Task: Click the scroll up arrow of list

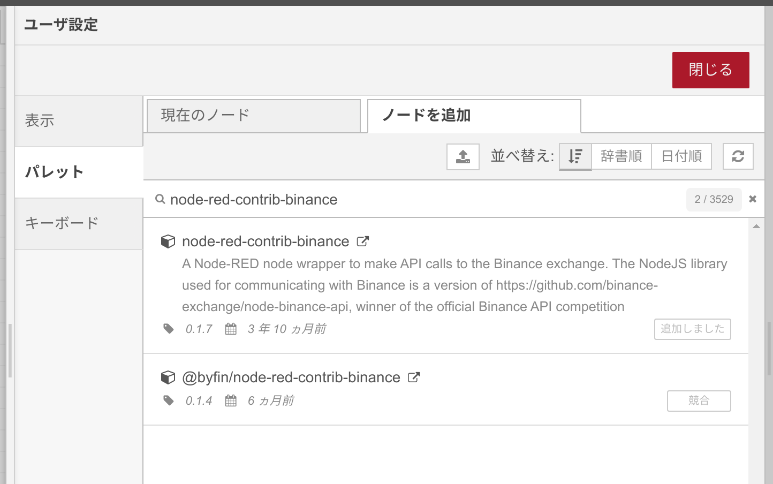Action: tap(756, 226)
